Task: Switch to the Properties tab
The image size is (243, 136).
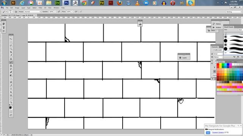Action: click(x=229, y=62)
